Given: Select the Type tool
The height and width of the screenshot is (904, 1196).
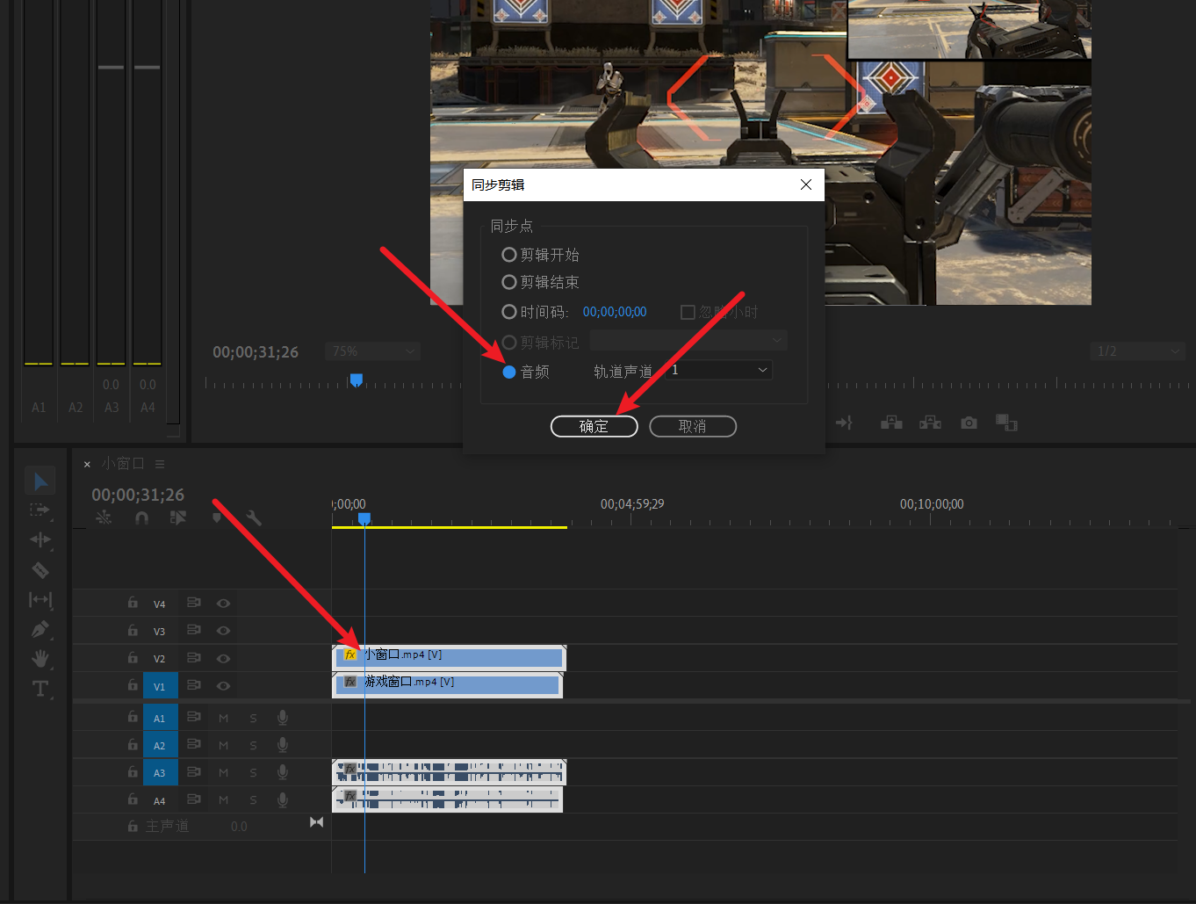Looking at the screenshot, I should 40,688.
